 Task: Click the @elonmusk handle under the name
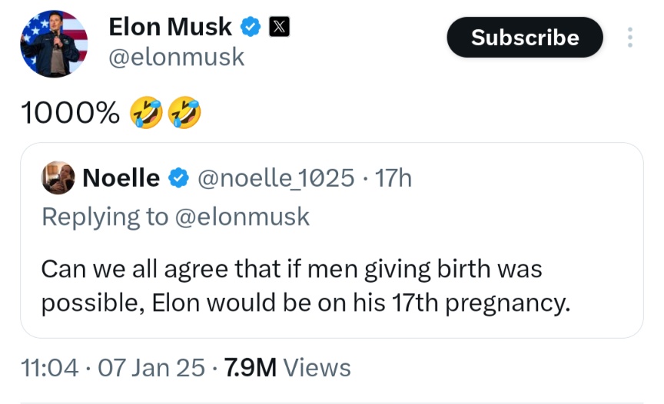pos(177,58)
